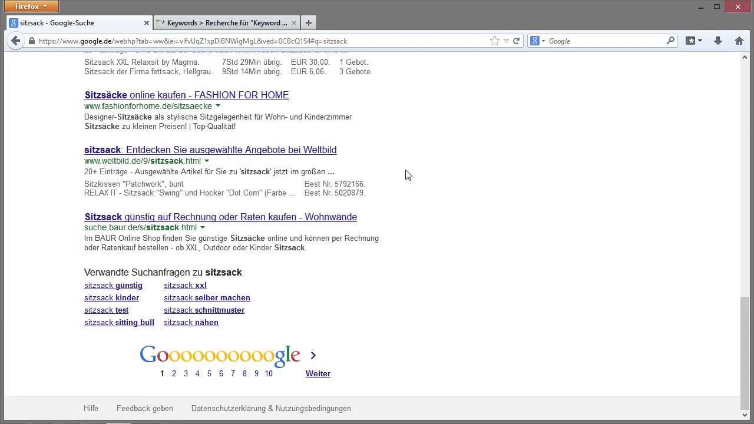754x424 pixels.
Task: Expand options arrow next to fashionforhome.de URL
Action: pos(218,106)
